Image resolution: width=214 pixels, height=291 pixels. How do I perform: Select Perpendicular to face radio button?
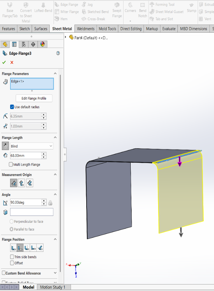[11, 221]
